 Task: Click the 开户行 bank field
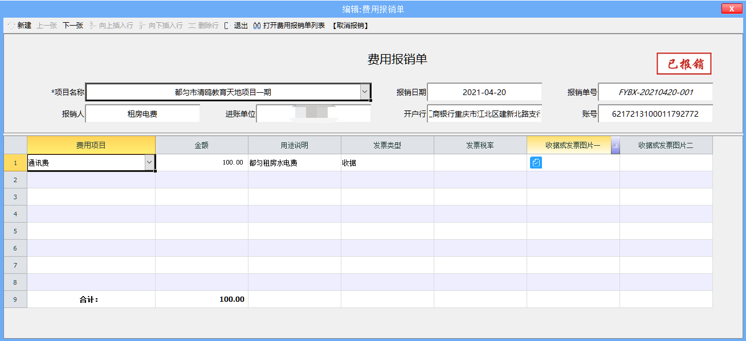click(484, 113)
